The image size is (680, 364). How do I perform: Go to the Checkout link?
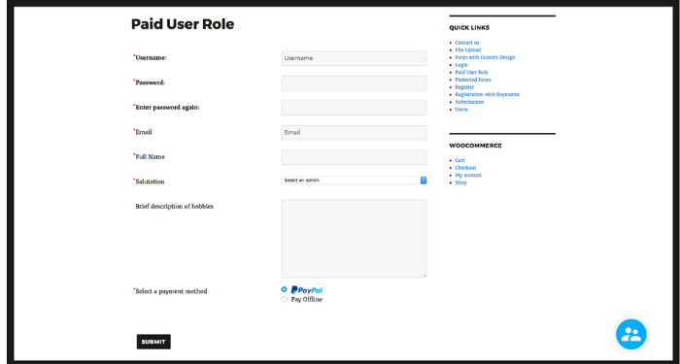[x=465, y=168]
